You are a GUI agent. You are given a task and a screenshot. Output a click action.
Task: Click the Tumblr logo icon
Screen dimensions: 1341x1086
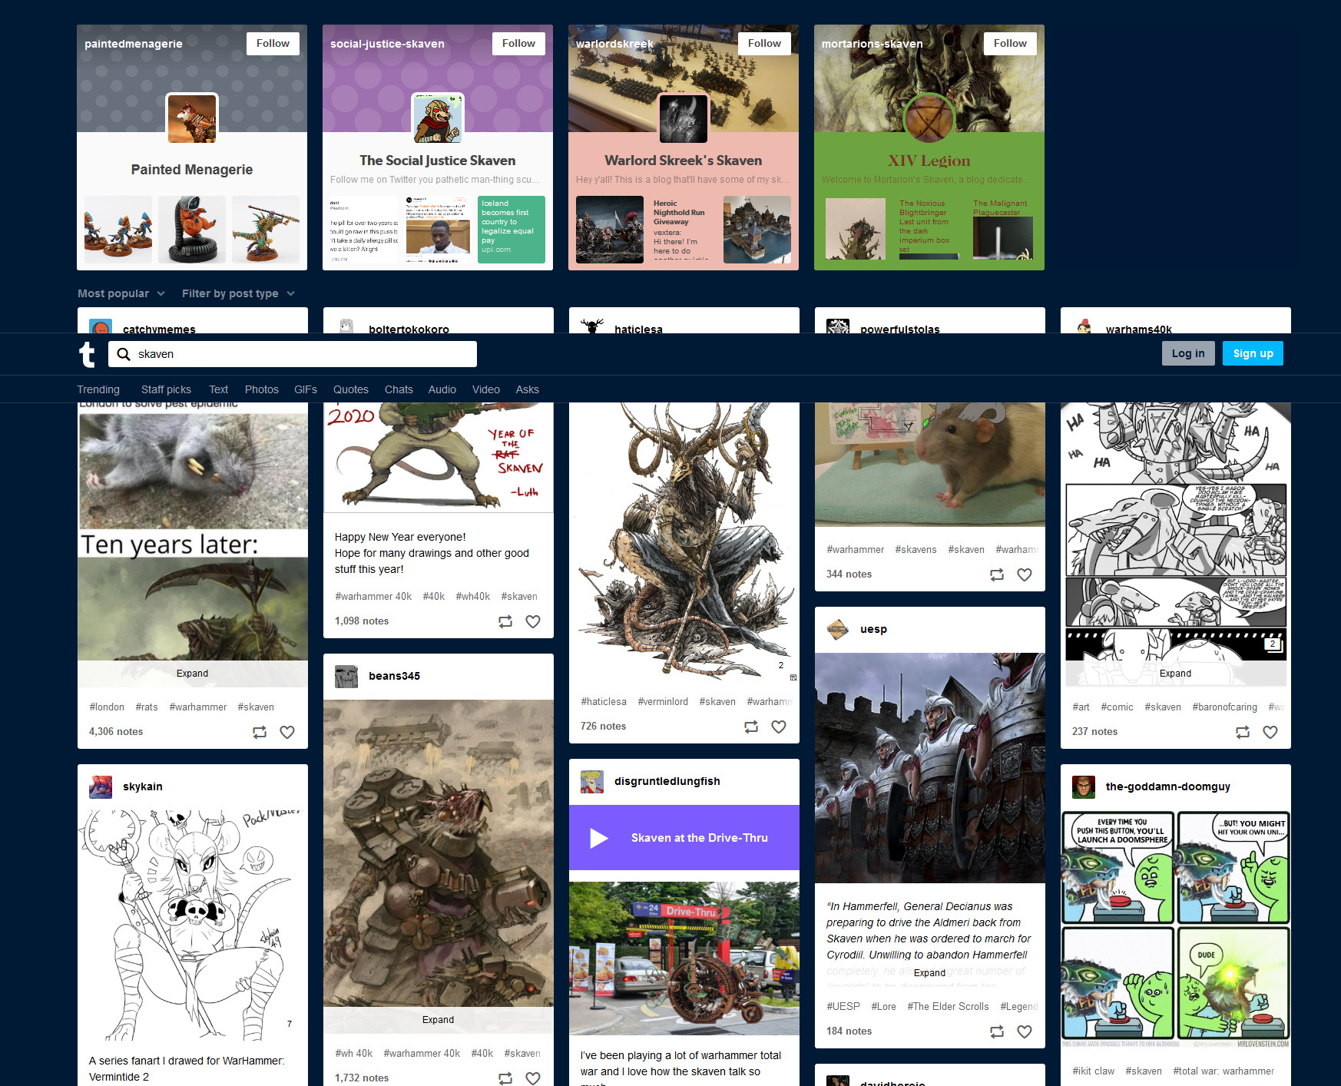pyautogui.click(x=88, y=354)
